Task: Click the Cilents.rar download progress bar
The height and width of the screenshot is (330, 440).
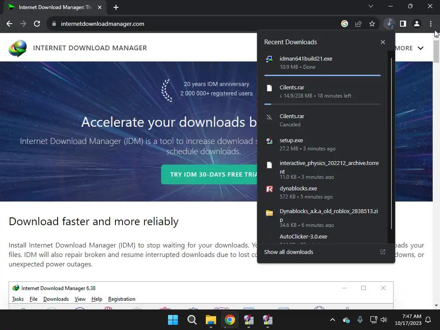Action: [x=322, y=104]
